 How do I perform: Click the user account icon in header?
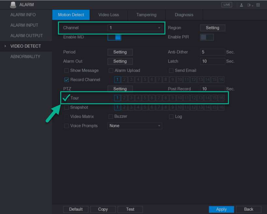tap(241, 5)
